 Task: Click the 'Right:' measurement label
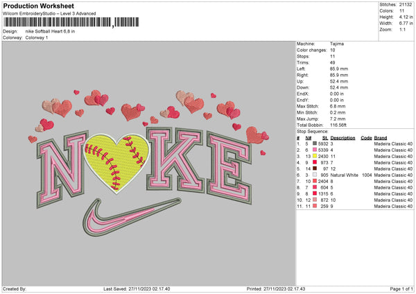[302, 75]
